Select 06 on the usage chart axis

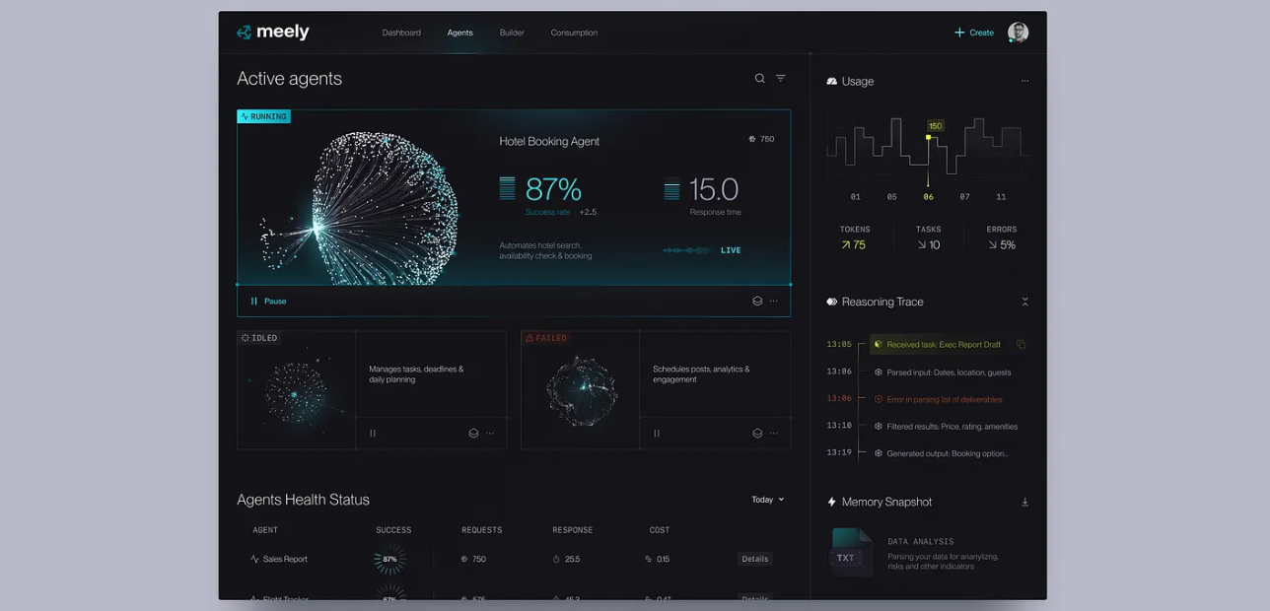928,197
